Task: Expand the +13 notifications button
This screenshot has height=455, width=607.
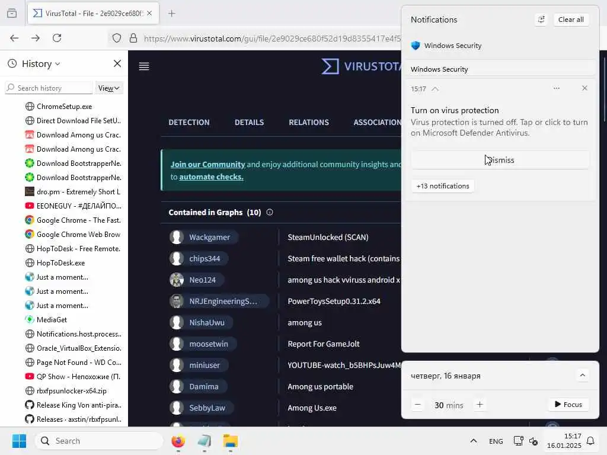Action: tap(442, 186)
